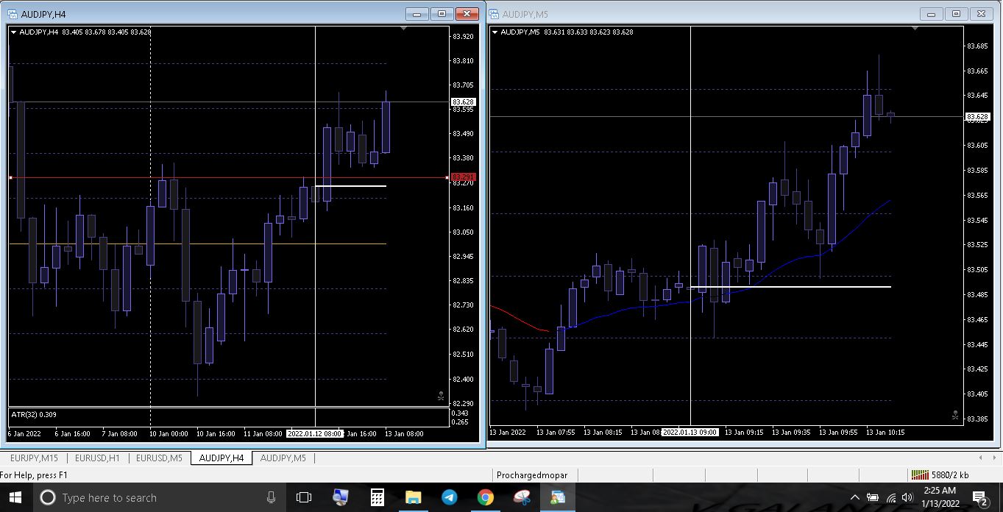Click the AUDJPY,M5 OHLC header text in chart
The width and height of the screenshot is (1003, 512).
(x=567, y=32)
